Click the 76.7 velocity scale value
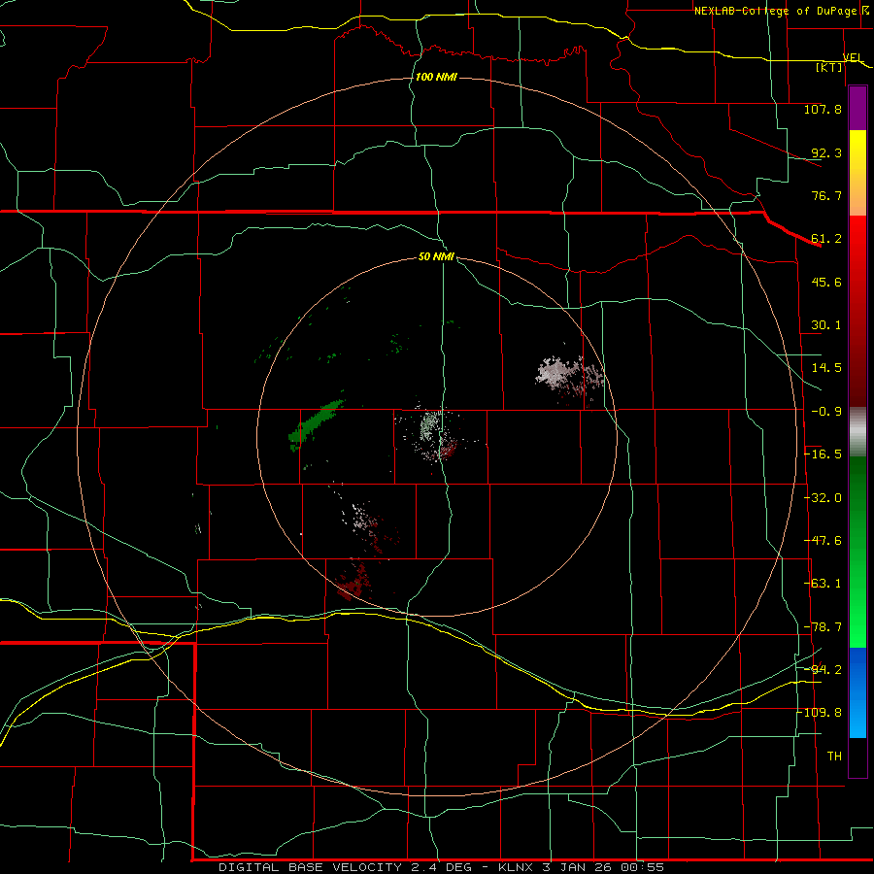 826,195
